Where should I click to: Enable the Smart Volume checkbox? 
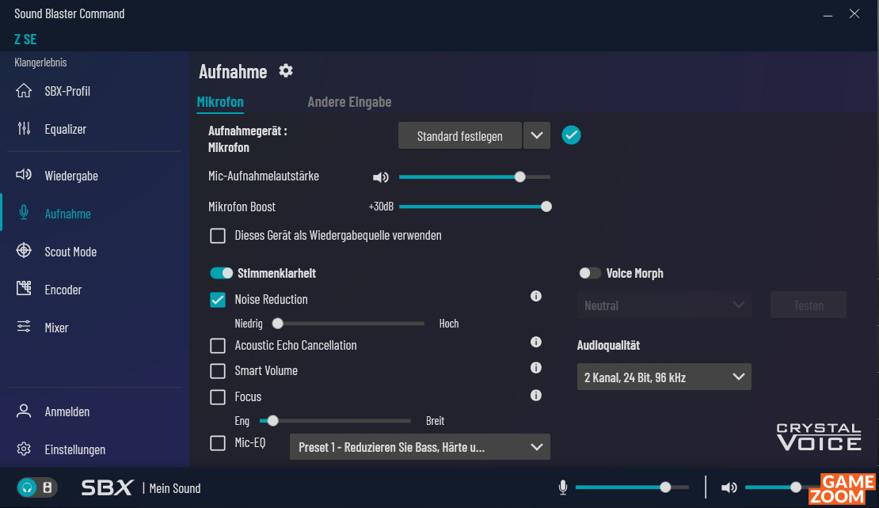[218, 371]
